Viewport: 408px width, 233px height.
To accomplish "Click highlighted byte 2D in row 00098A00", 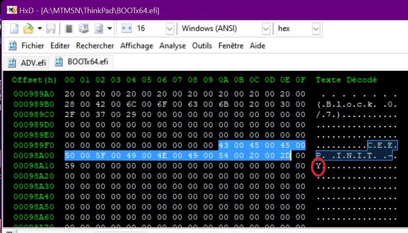I will 285,156.
